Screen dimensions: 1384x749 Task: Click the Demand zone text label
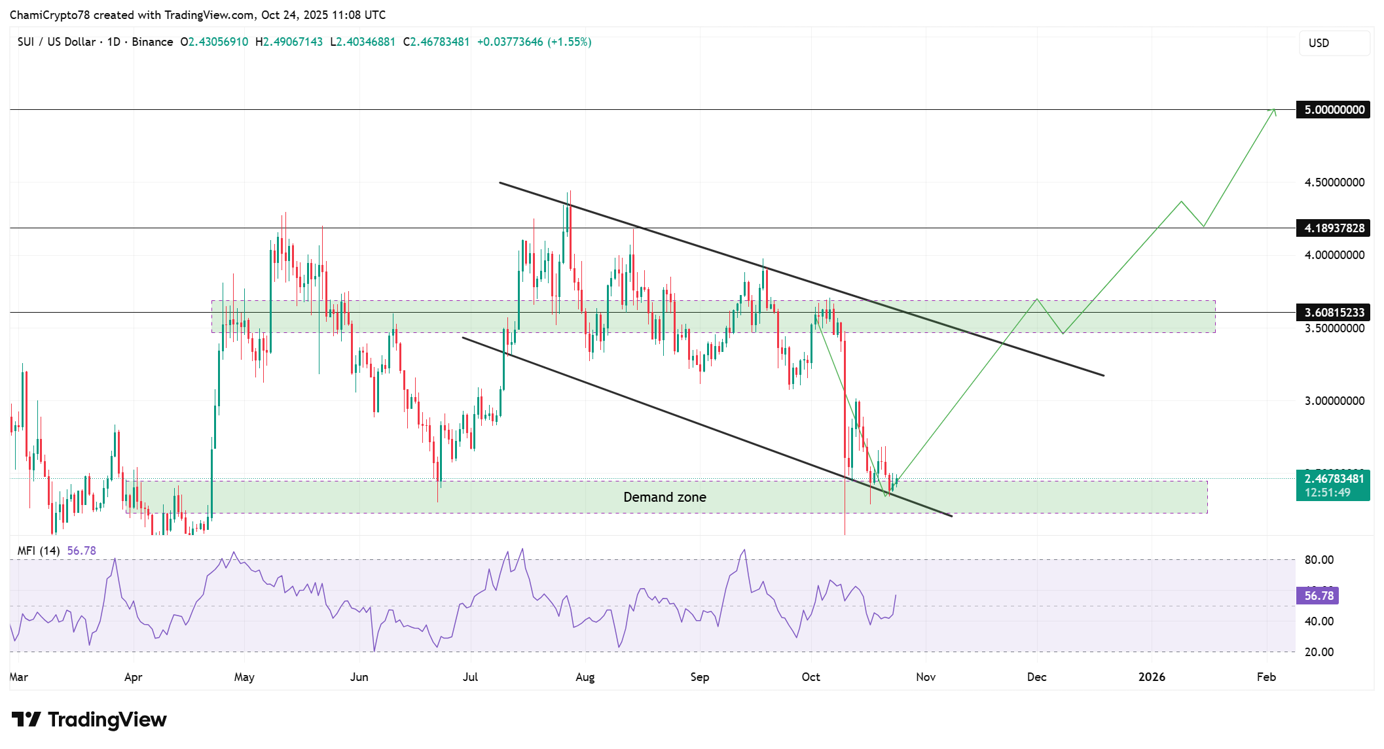pyautogui.click(x=665, y=497)
